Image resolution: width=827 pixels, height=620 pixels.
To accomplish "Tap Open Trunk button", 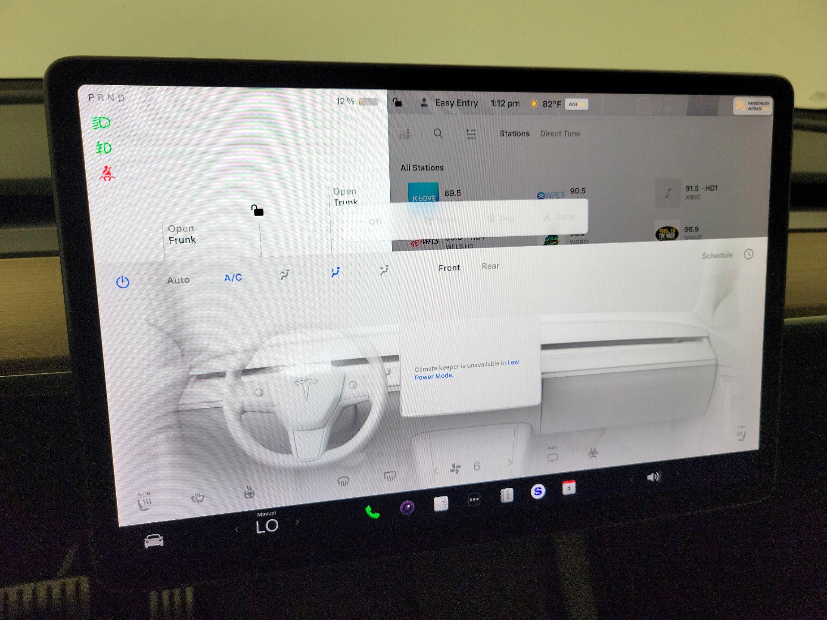I will click(345, 196).
